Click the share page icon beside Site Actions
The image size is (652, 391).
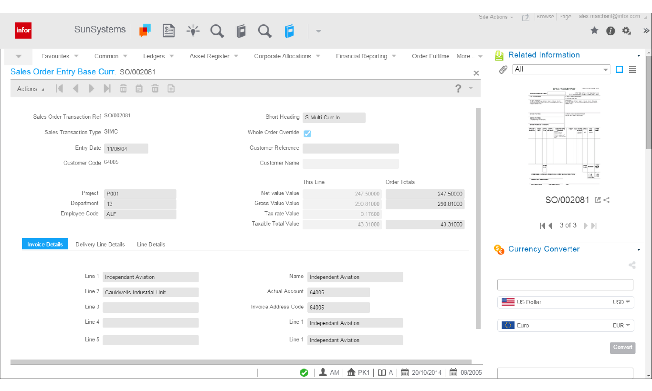[526, 18]
